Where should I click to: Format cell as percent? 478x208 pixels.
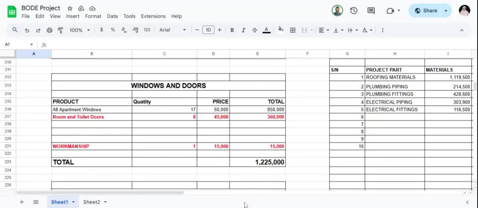(x=113, y=30)
